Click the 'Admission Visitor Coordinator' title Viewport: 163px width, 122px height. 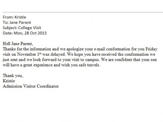pos(31,86)
